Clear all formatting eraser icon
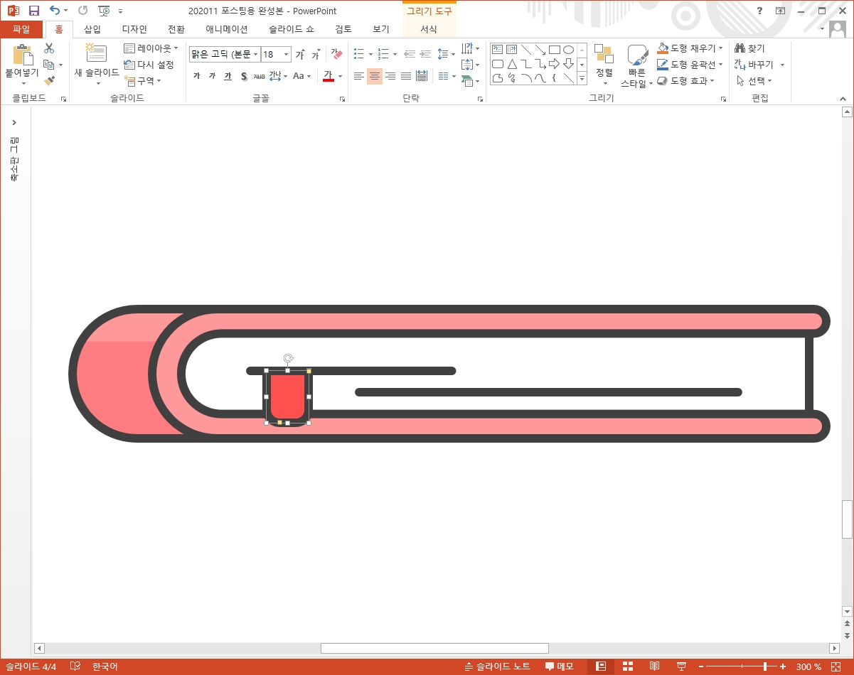Viewport: 854px width, 675px height. coord(337,55)
